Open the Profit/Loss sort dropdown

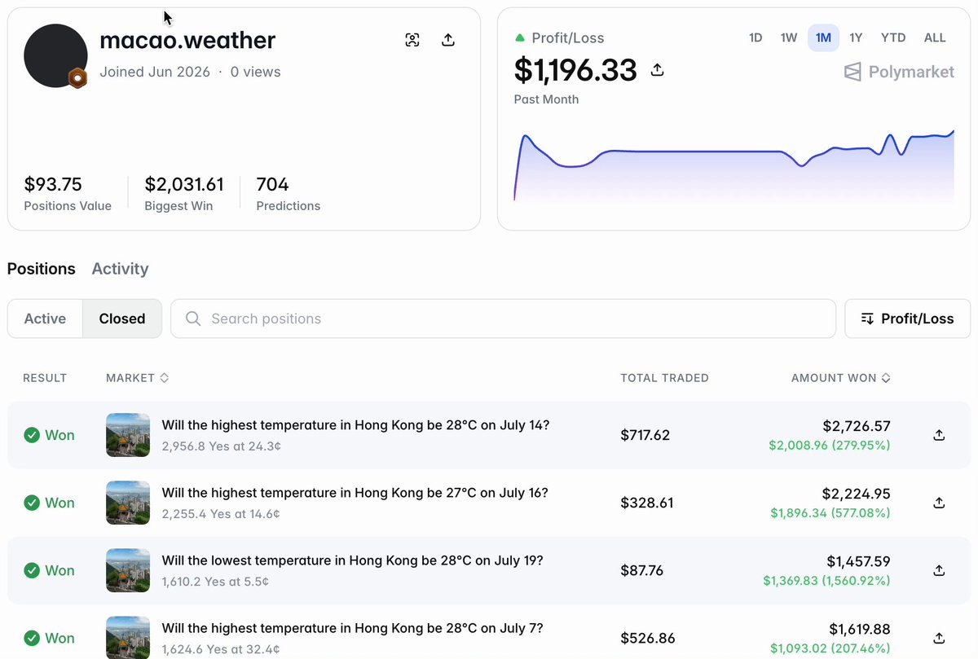click(x=907, y=319)
